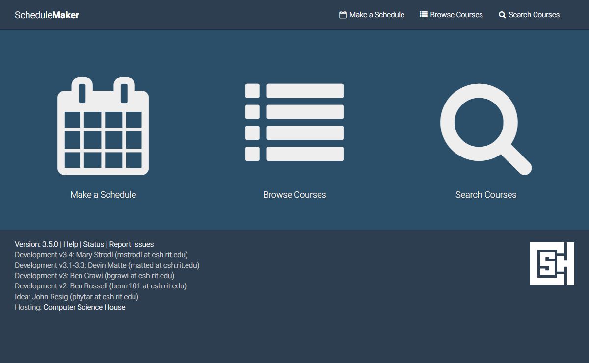Click the Make a Schedule label under calendar
Image resolution: width=589 pixels, height=363 pixels.
pos(103,195)
